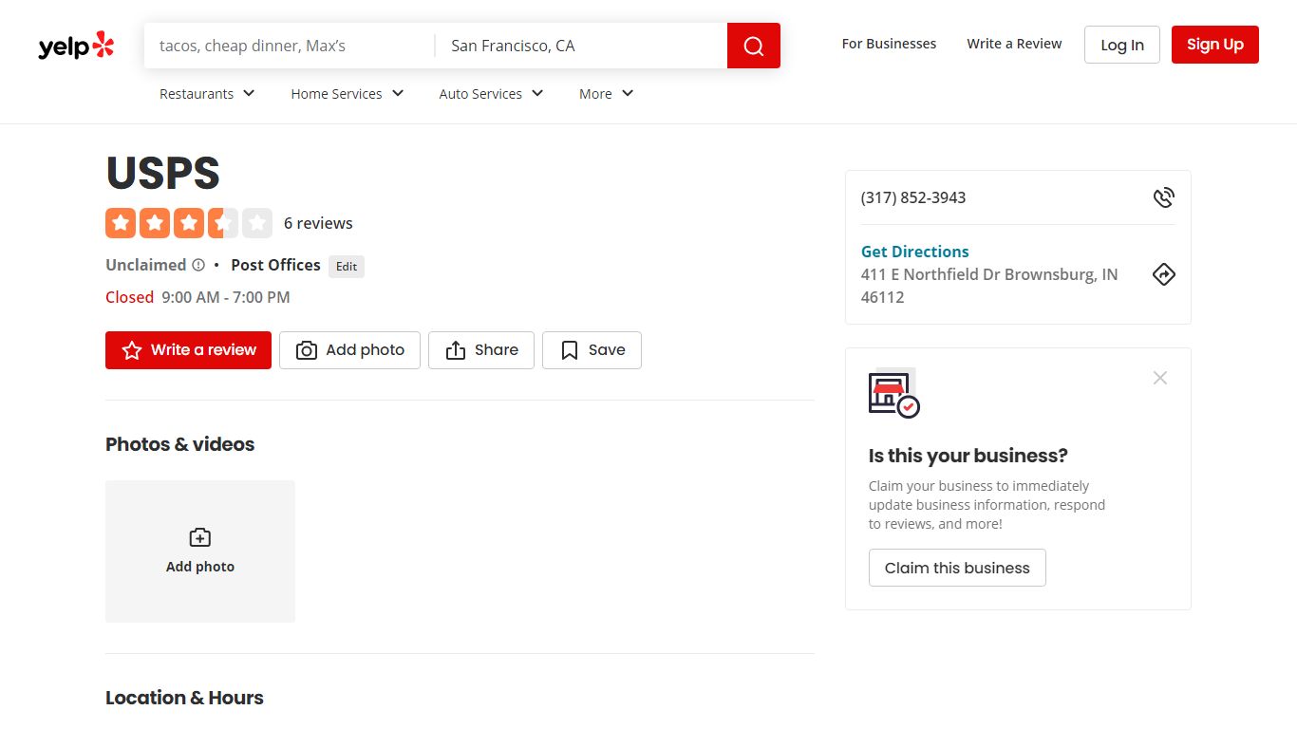This screenshot has height=729, width=1297.
Task: Click the red Closed status text
Action: click(x=129, y=297)
